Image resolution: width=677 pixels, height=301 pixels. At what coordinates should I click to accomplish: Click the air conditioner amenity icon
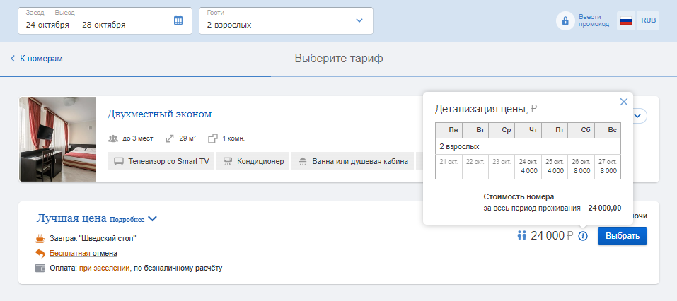[x=228, y=162]
